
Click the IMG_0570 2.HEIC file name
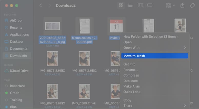coord(52,103)
